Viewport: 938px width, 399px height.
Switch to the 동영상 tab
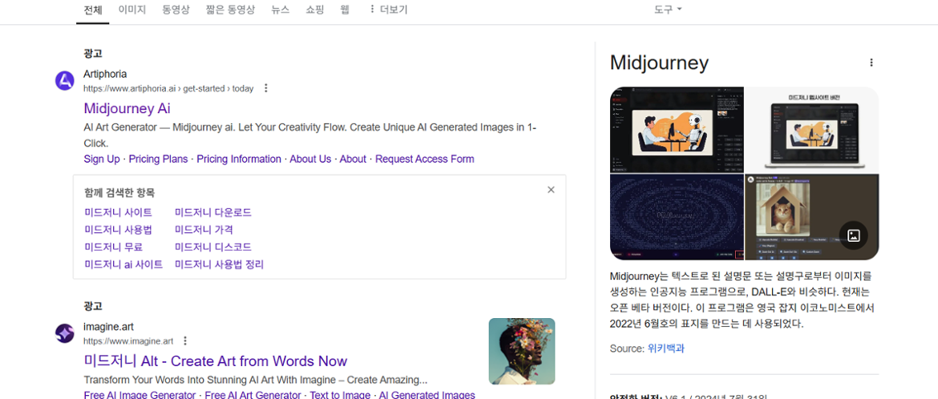click(176, 10)
